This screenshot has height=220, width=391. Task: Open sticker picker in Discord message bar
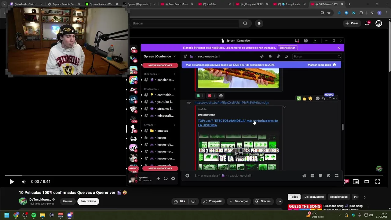click(320, 175)
